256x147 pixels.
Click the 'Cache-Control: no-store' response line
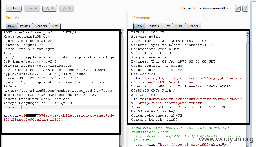157,70
